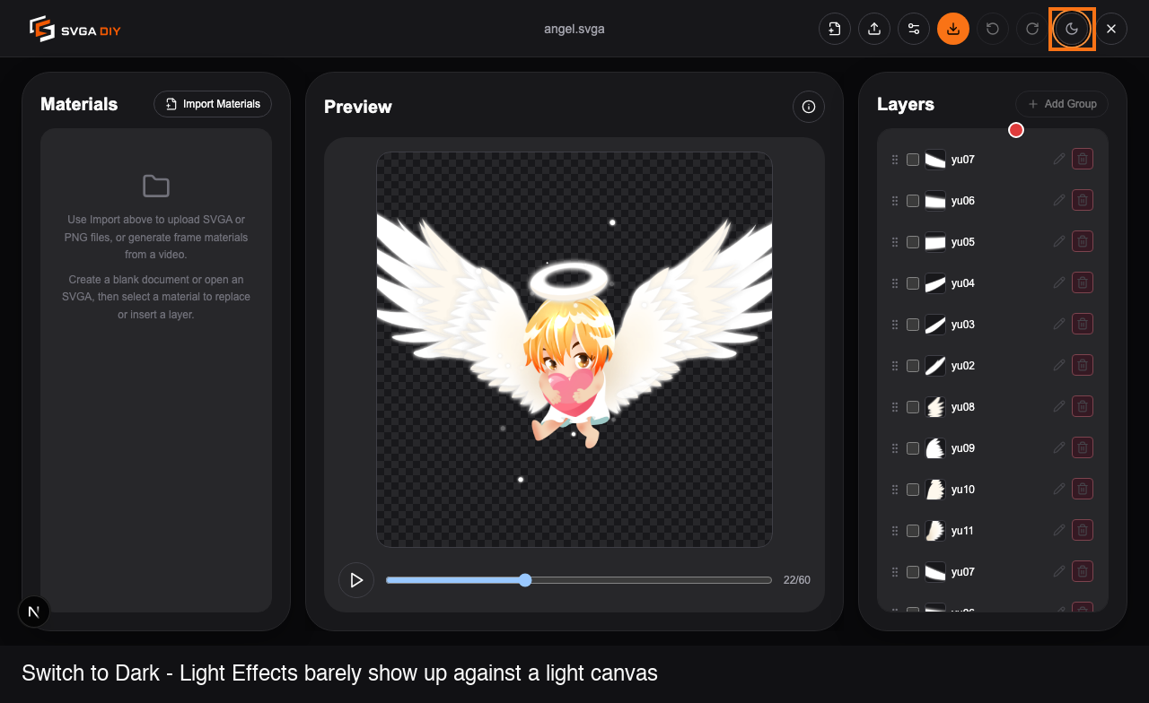Screen dimensions: 1149x703
Task: Edit layer yu05 with its pencil icon
Action: click(1059, 241)
